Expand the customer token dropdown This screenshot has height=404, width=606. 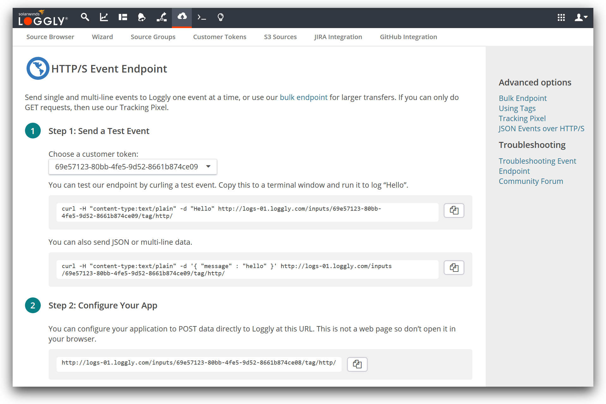point(133,167)
